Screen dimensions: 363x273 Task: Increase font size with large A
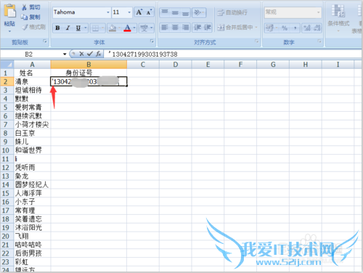[x=139, y=12]
